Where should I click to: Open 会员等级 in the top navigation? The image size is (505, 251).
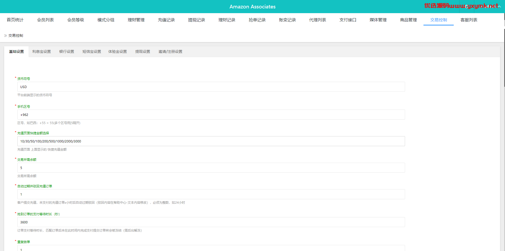point(75,20)
